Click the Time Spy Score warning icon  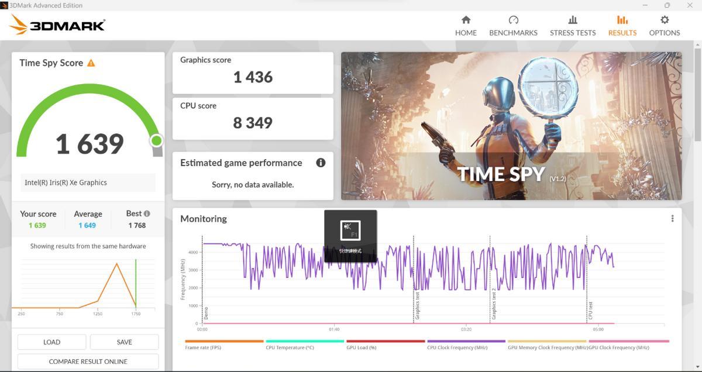[91, 63]
